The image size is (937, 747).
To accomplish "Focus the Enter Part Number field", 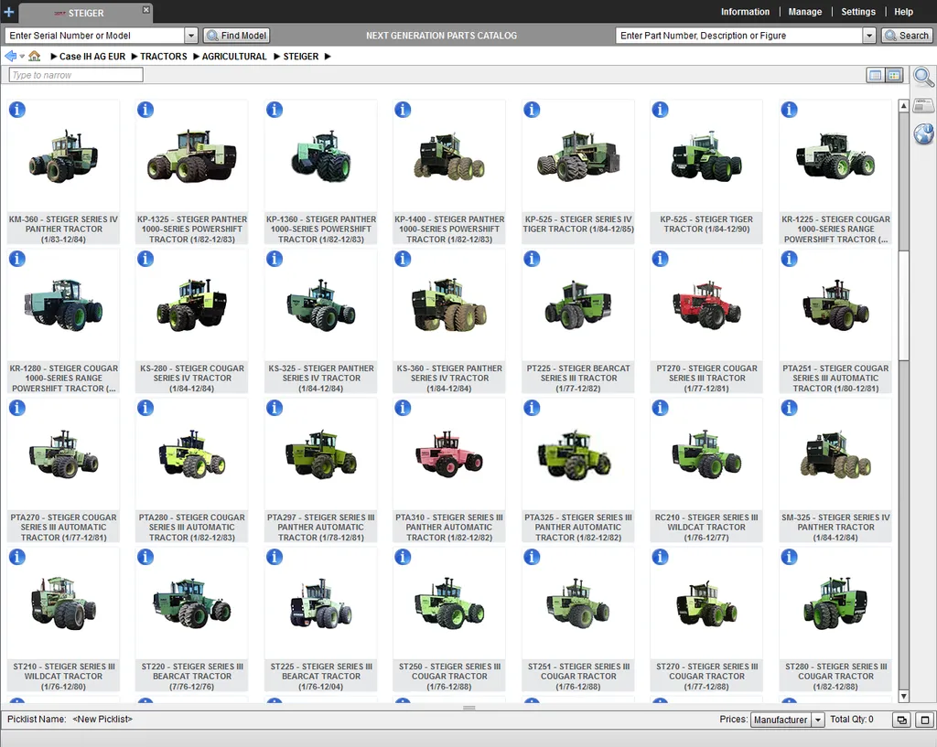I will (739, 36).
